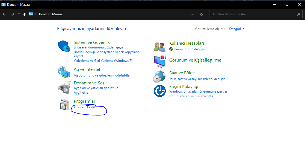Click Görünümü en iyi duruma getir
The image size is (305, 168).
coord(191,96)
